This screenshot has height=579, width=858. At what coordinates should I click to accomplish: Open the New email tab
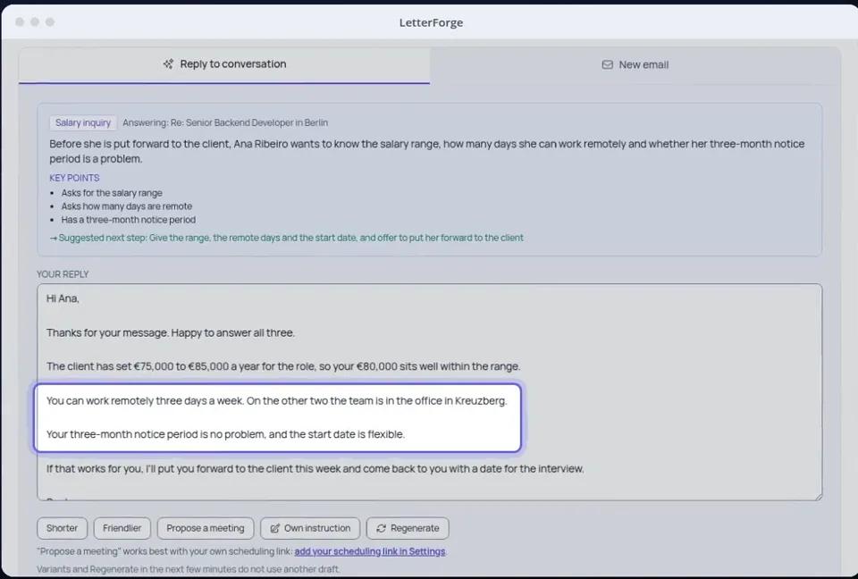[635, 64]
